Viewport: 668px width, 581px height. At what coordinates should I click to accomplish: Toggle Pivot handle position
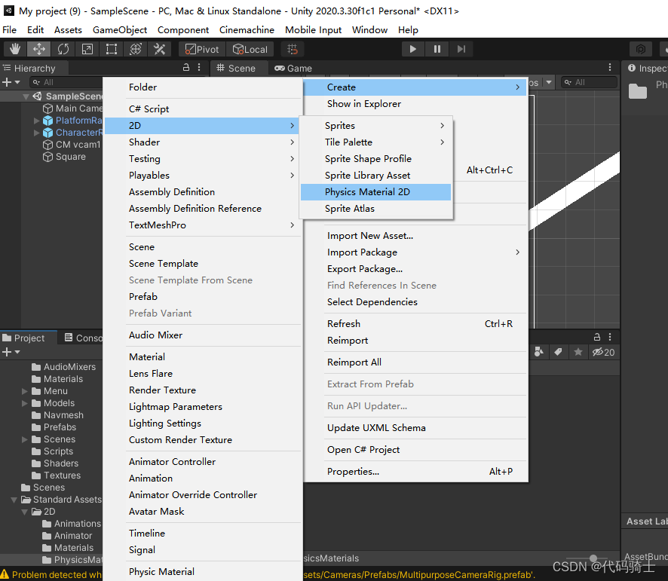pos(202,50)
